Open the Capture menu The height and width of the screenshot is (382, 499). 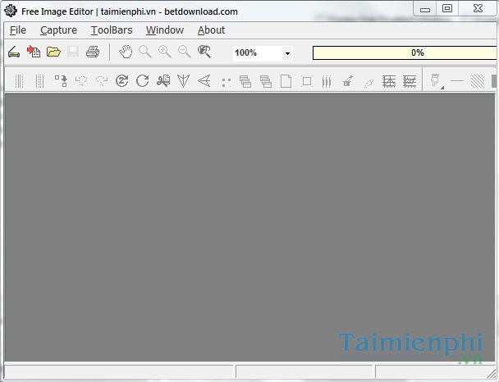coord(58,30)
